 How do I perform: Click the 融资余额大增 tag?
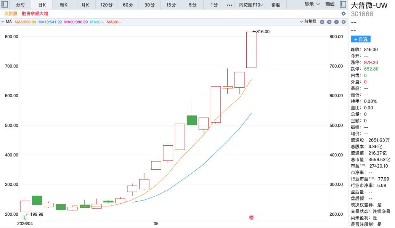point(35,14)
